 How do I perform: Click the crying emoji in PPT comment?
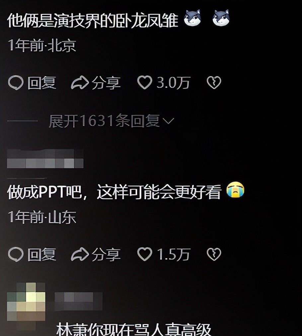(236, 190)
